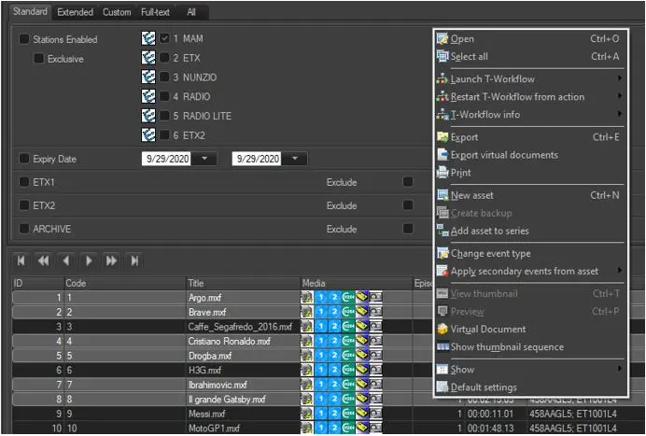Sort the list by Title column header
This screenshot has height=436, width=646.
(241, 282)
